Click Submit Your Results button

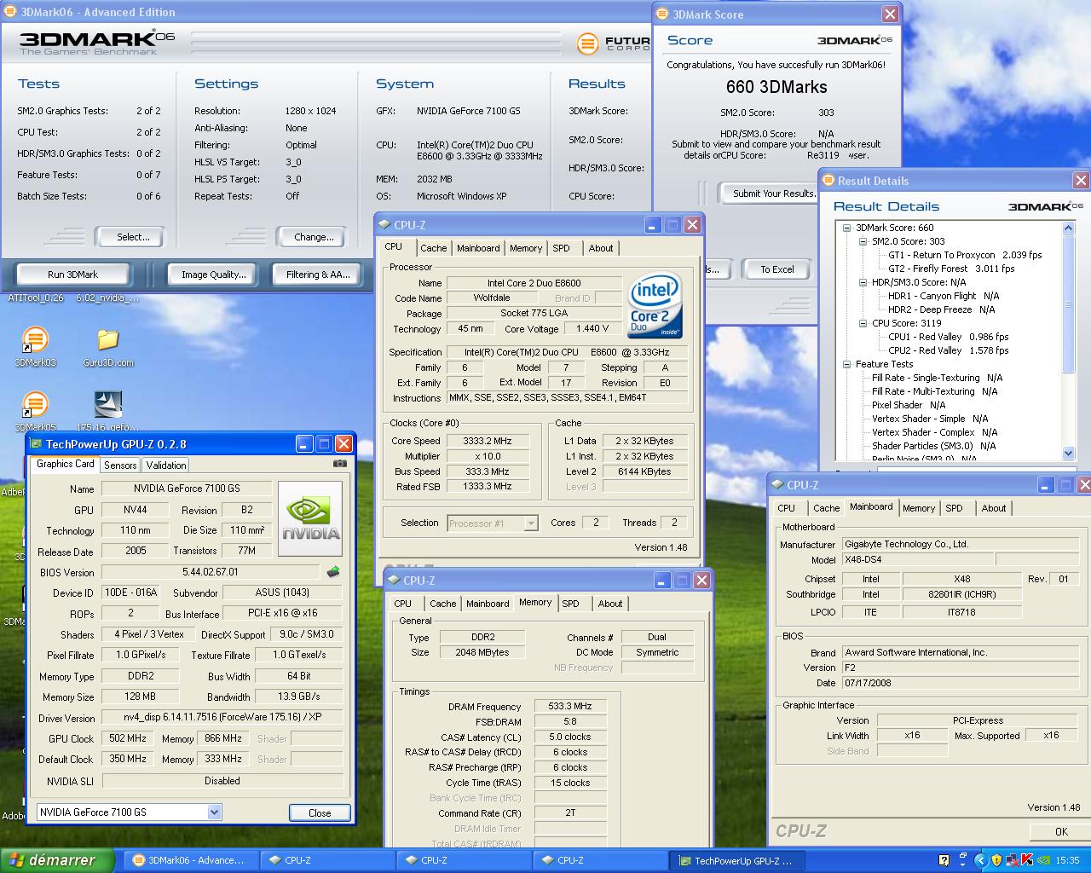769,194
